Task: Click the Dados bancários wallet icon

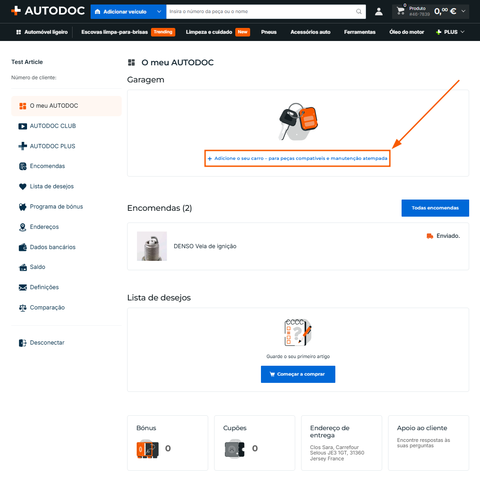Action: point(23,247)
